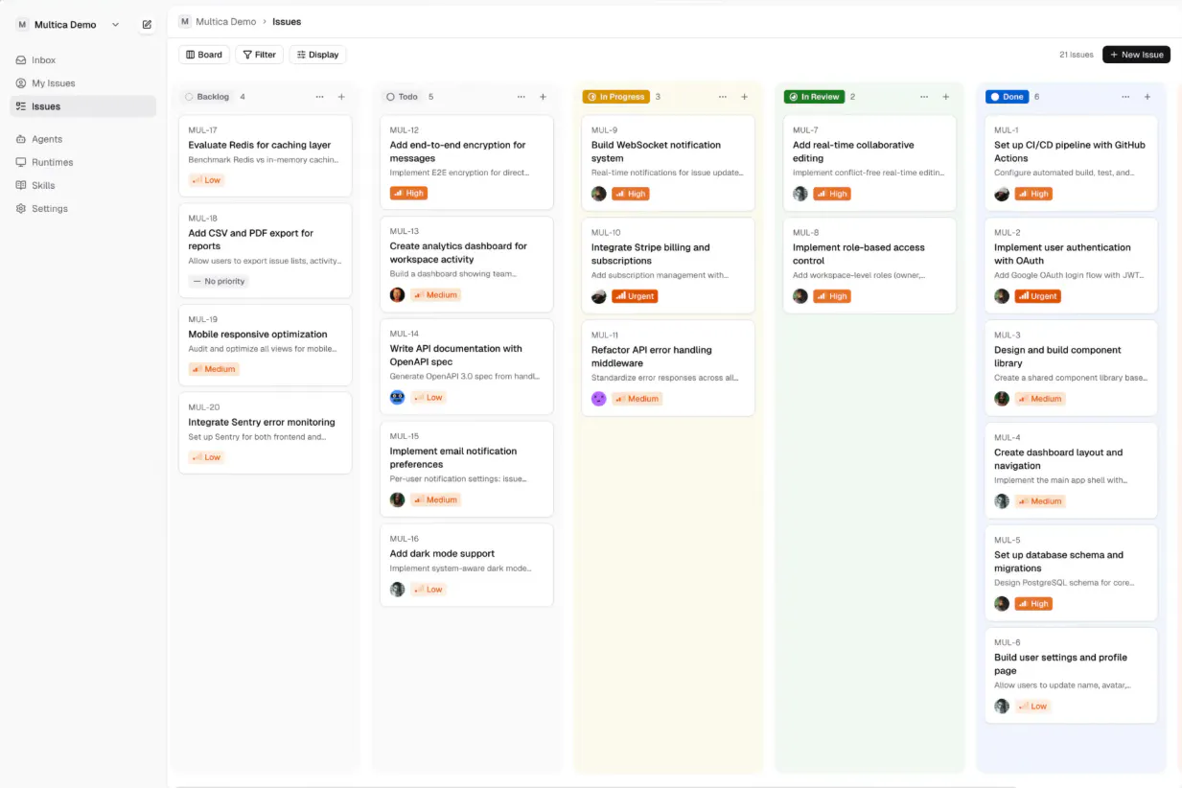Click Low priority badge on MUL-6
The height and width of the screenshot is (788, 1182).
tap(1033, 707)
